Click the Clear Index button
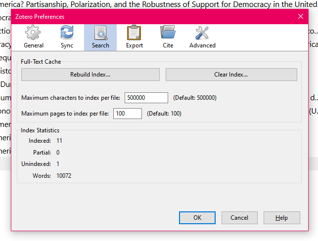This screenshot has width=318, height=241. pyautogui.click(x=231, y=75)
